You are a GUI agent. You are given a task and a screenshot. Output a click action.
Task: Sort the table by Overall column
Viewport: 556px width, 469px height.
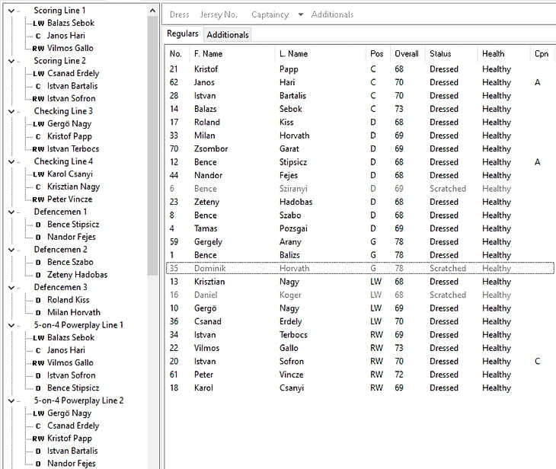click(406, 54)
